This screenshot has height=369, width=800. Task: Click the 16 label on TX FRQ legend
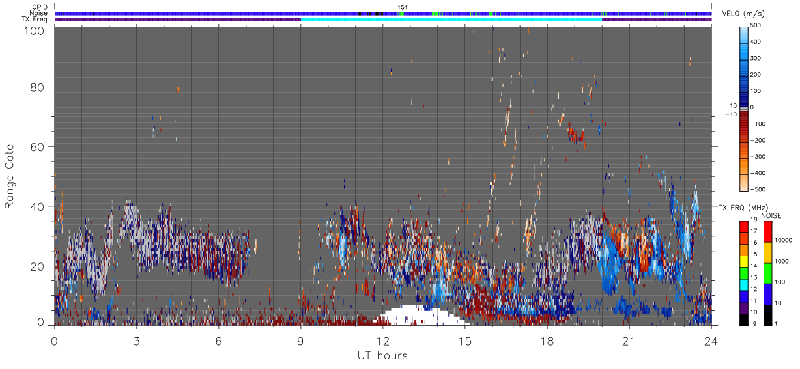(753, 244)
